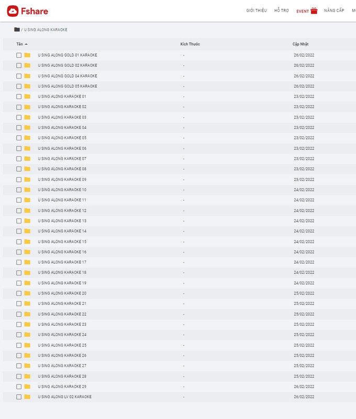Image resolution: width=356 pixels, height=419 pixels.
Task: Check the box for U SING ALONG KARAOKE 10
Action: [19, 190]
